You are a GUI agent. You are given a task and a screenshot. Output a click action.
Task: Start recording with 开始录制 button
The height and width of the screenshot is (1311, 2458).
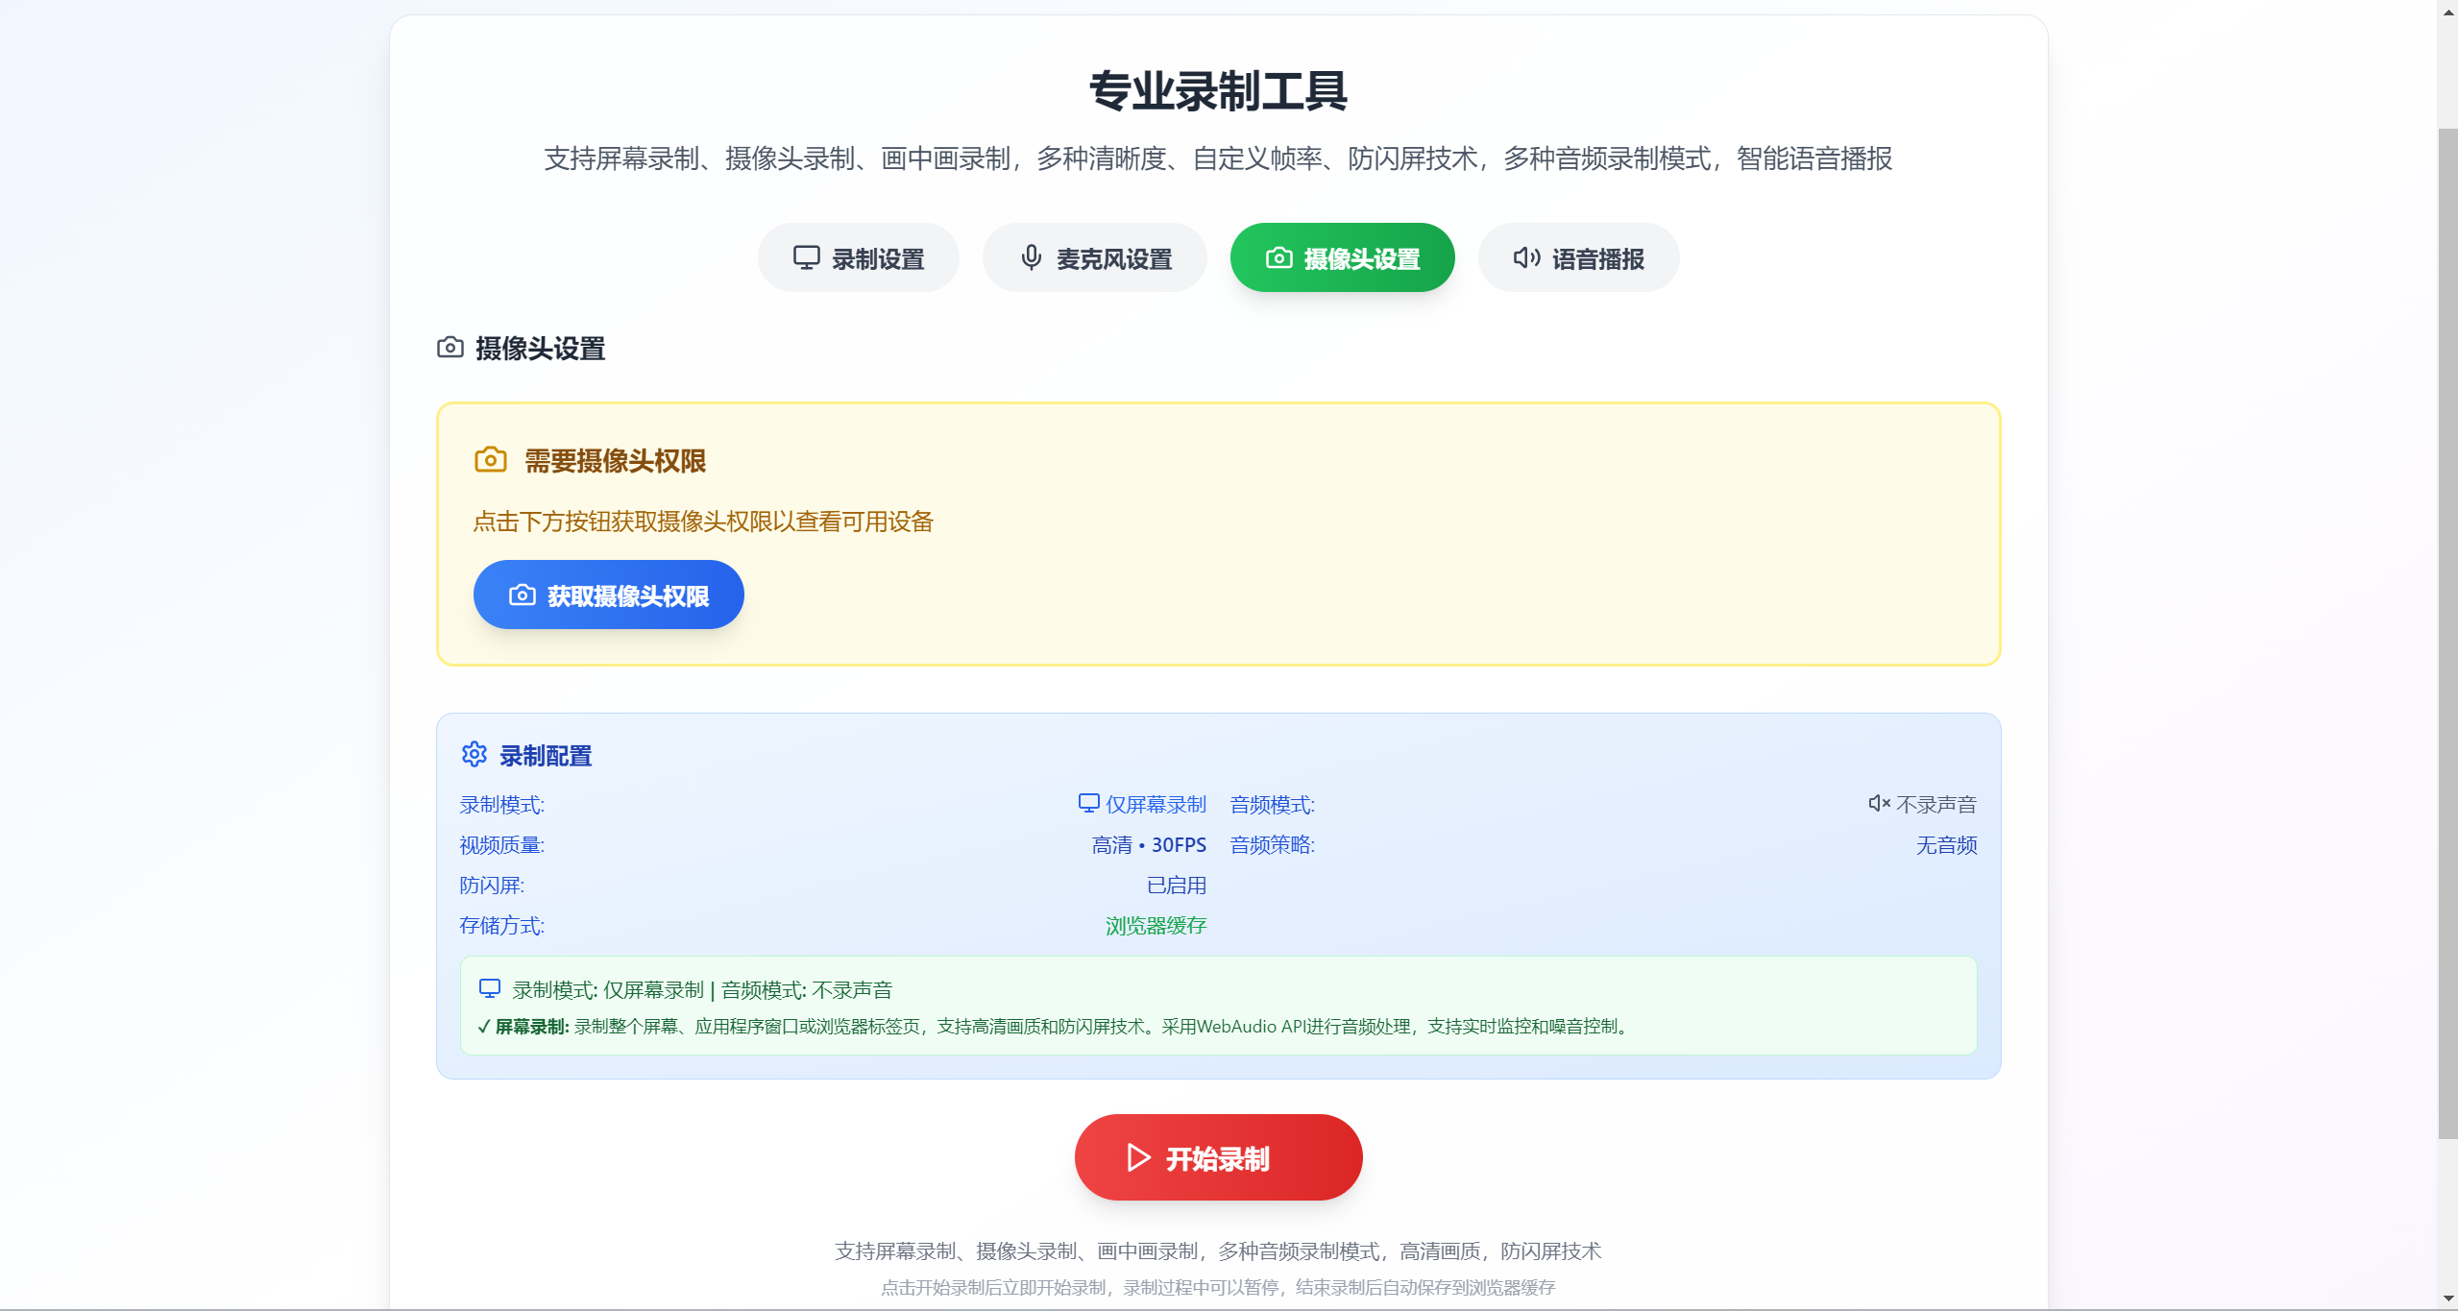click(1218, 1157)
